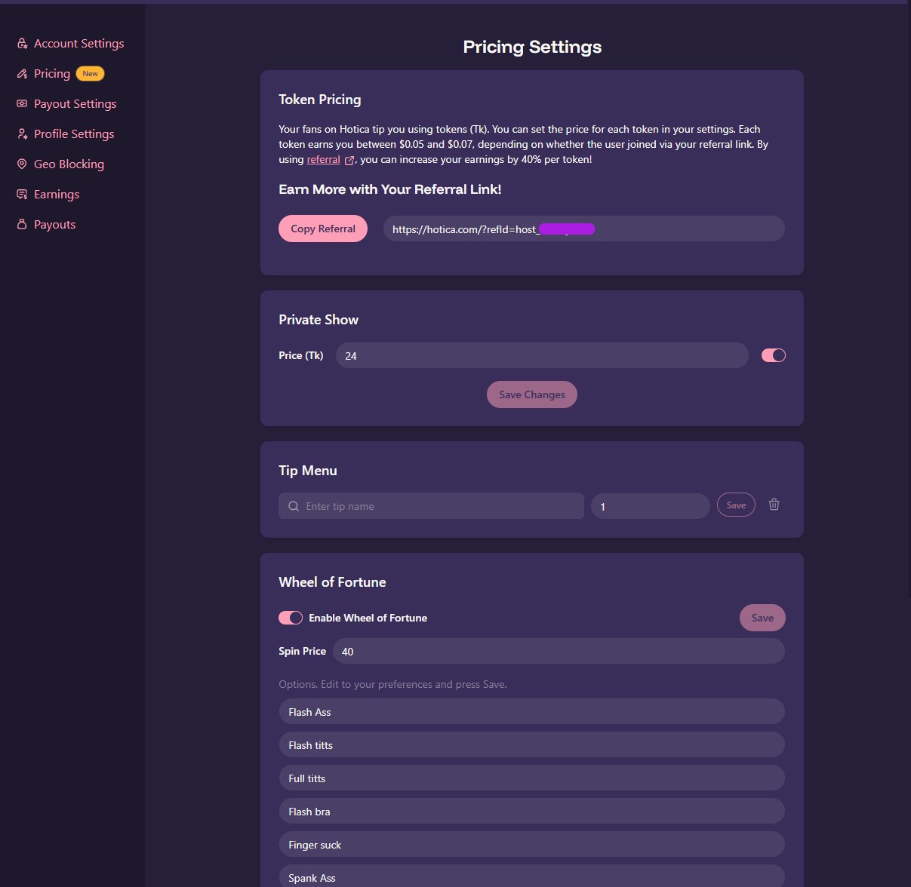Open Earnings from the sidebar menu
The width and height of the screenshot is (911, 887).
(x=56, y=194)
